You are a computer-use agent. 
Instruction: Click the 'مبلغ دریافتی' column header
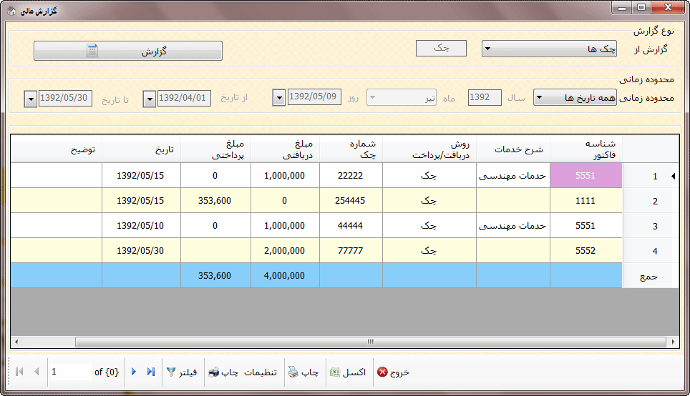[285, 149]
